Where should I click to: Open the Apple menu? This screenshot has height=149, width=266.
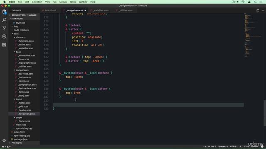coord(5,2)
